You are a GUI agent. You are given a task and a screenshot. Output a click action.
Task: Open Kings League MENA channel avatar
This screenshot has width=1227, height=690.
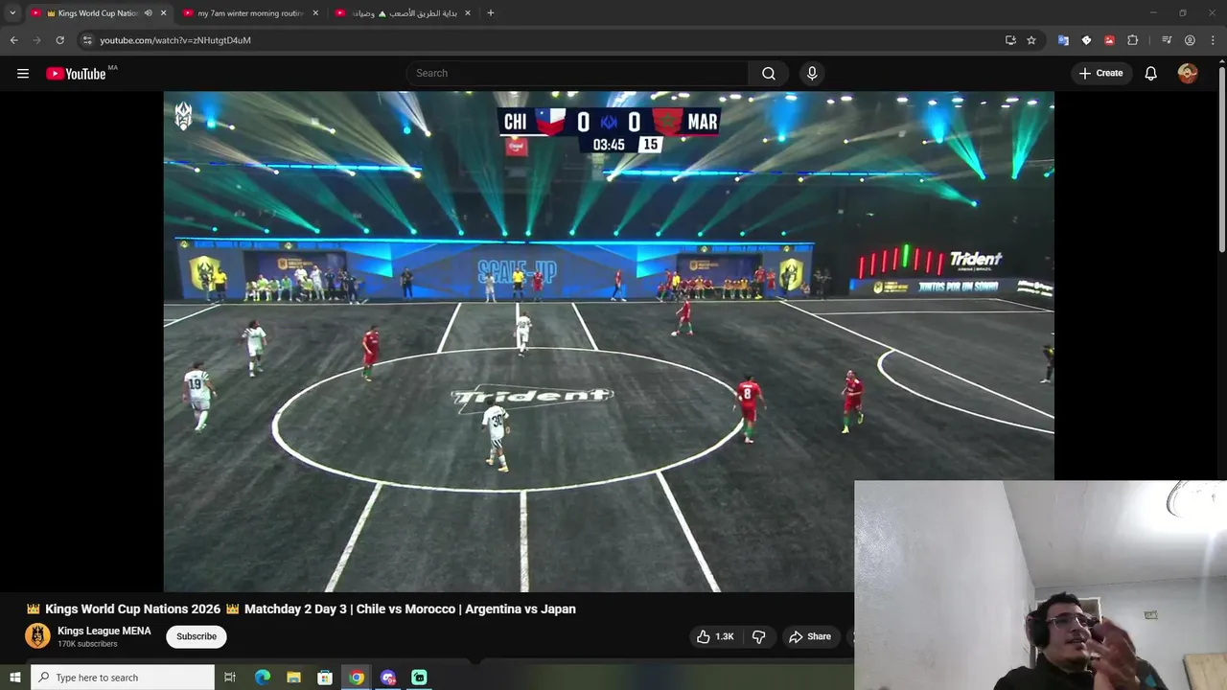[37, 636]
